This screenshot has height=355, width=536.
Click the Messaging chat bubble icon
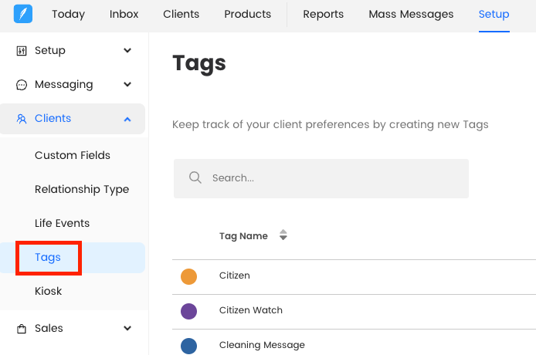click(x=22, y=85)
